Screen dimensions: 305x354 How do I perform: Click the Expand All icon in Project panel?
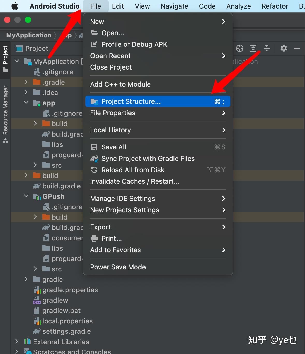[253, 48]
